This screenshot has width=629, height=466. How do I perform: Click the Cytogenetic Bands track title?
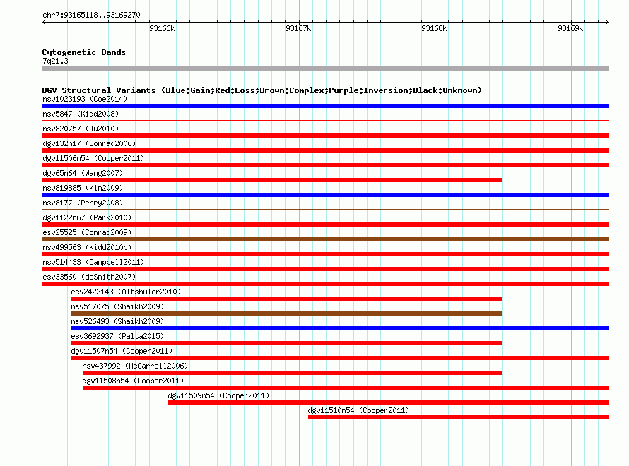click(x=84, y=52)
